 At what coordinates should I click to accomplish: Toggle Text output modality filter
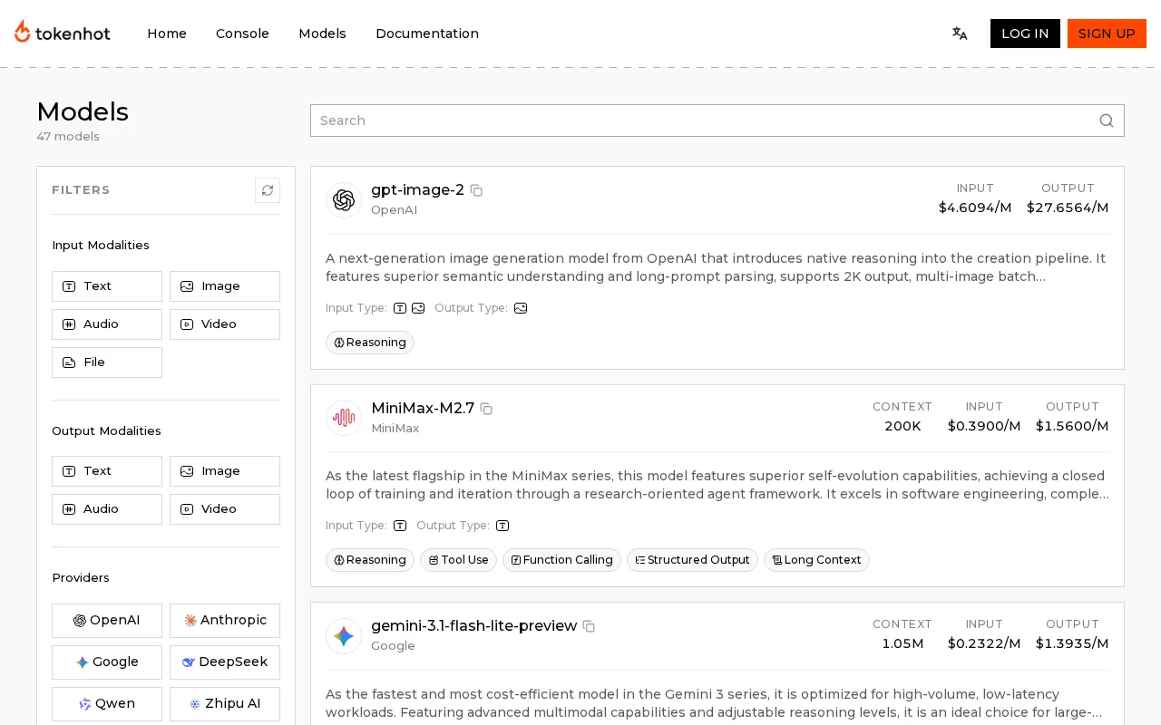point(107,471)
